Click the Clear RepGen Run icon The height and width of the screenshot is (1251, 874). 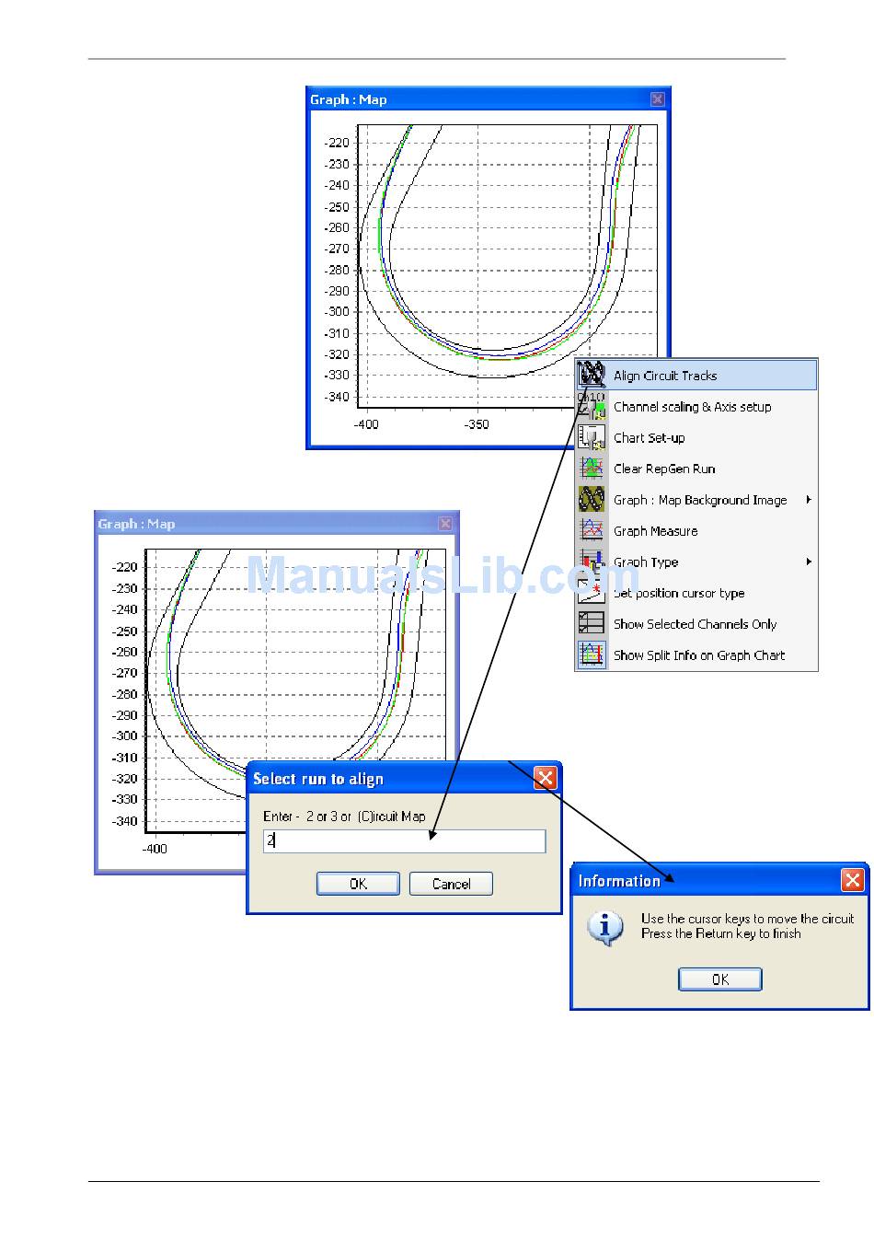pos(592,469)
